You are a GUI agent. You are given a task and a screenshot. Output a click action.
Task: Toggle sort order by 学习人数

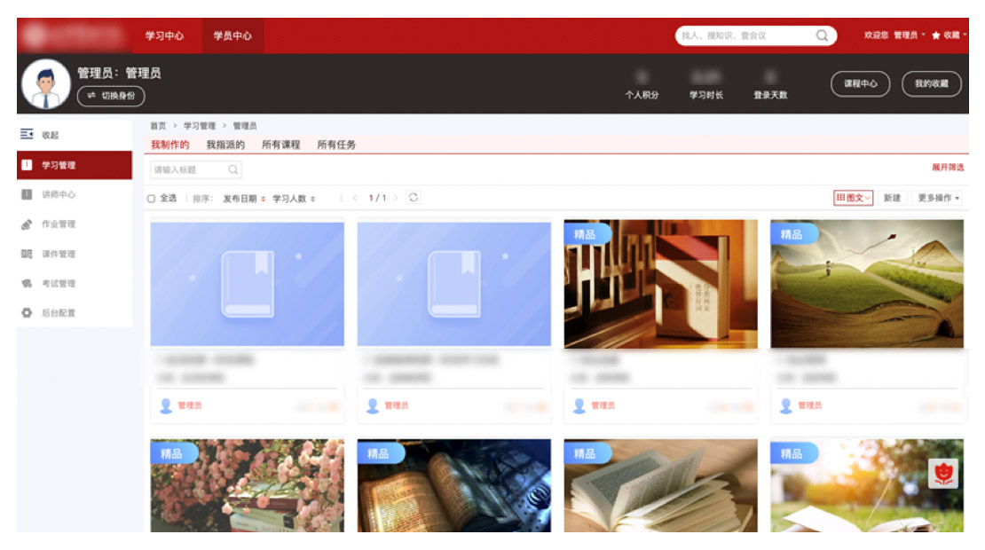[x=294, y=199]
